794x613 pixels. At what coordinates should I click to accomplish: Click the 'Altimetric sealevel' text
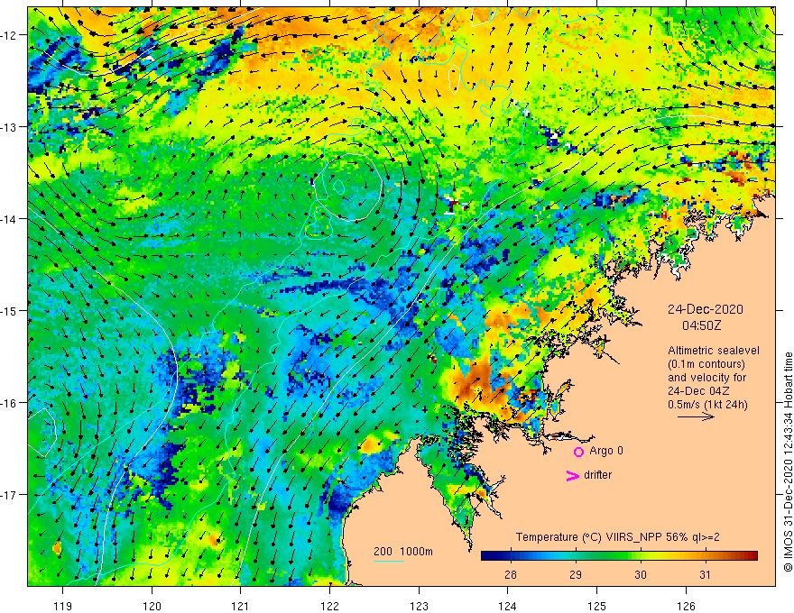(x=714, y=351)
